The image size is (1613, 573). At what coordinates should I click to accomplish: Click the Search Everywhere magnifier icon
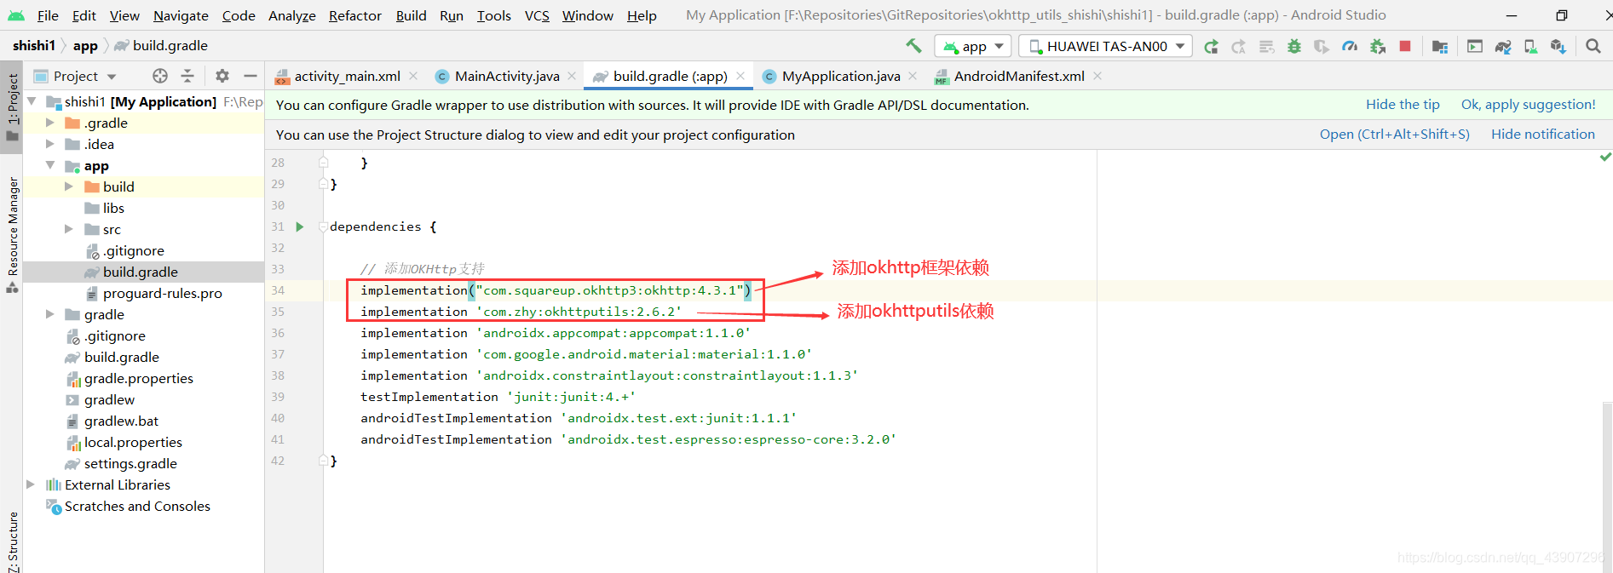pyautogui.click(x=1593, y=46)
